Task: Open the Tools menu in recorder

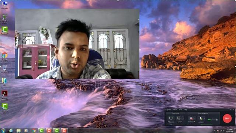Action: (x=180, y=110)
